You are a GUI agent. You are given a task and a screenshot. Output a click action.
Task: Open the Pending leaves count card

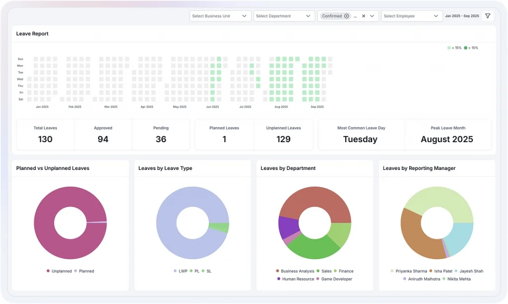pyautogui.click(x=161, y=134)
